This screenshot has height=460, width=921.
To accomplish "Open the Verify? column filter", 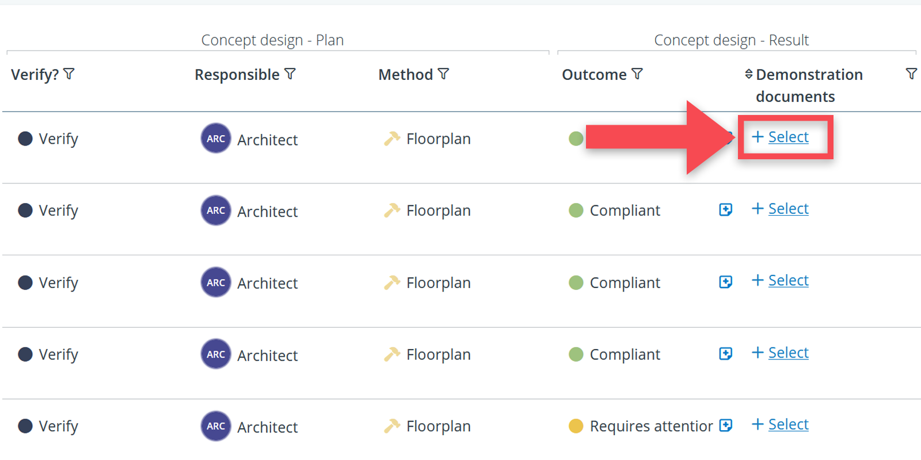I will click(x=69, y=74).
